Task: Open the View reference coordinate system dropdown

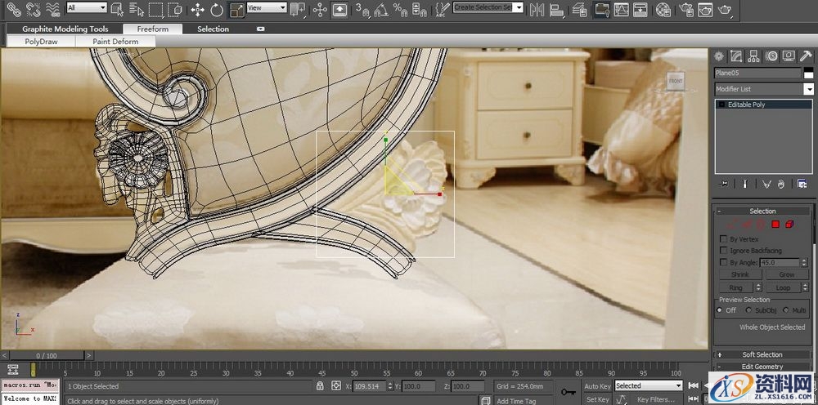Action: click(267, 7)
